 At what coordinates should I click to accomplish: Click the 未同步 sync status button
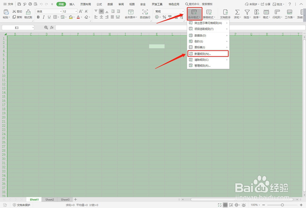(x=252, y=4)
